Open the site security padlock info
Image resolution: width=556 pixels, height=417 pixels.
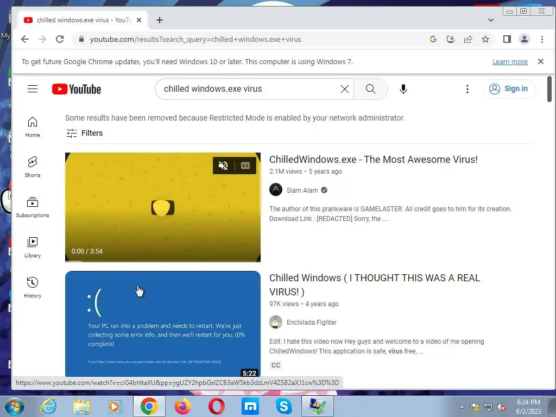pos(81,39)
